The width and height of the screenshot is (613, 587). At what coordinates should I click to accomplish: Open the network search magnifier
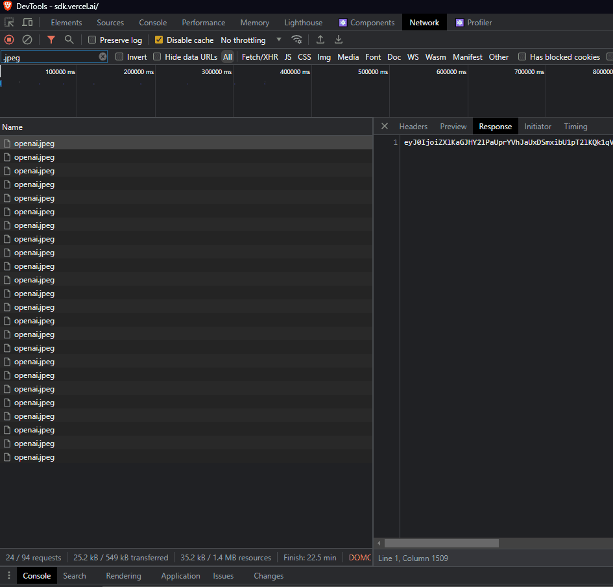[x=69, y=40]
